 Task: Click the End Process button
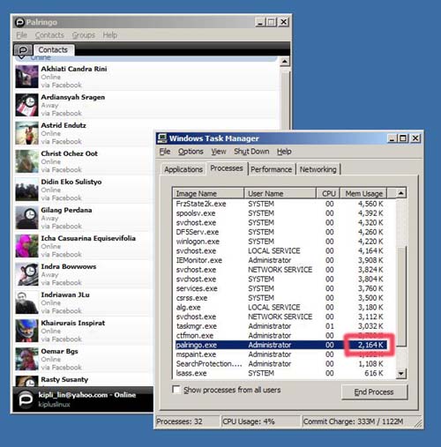coord(374,391)
